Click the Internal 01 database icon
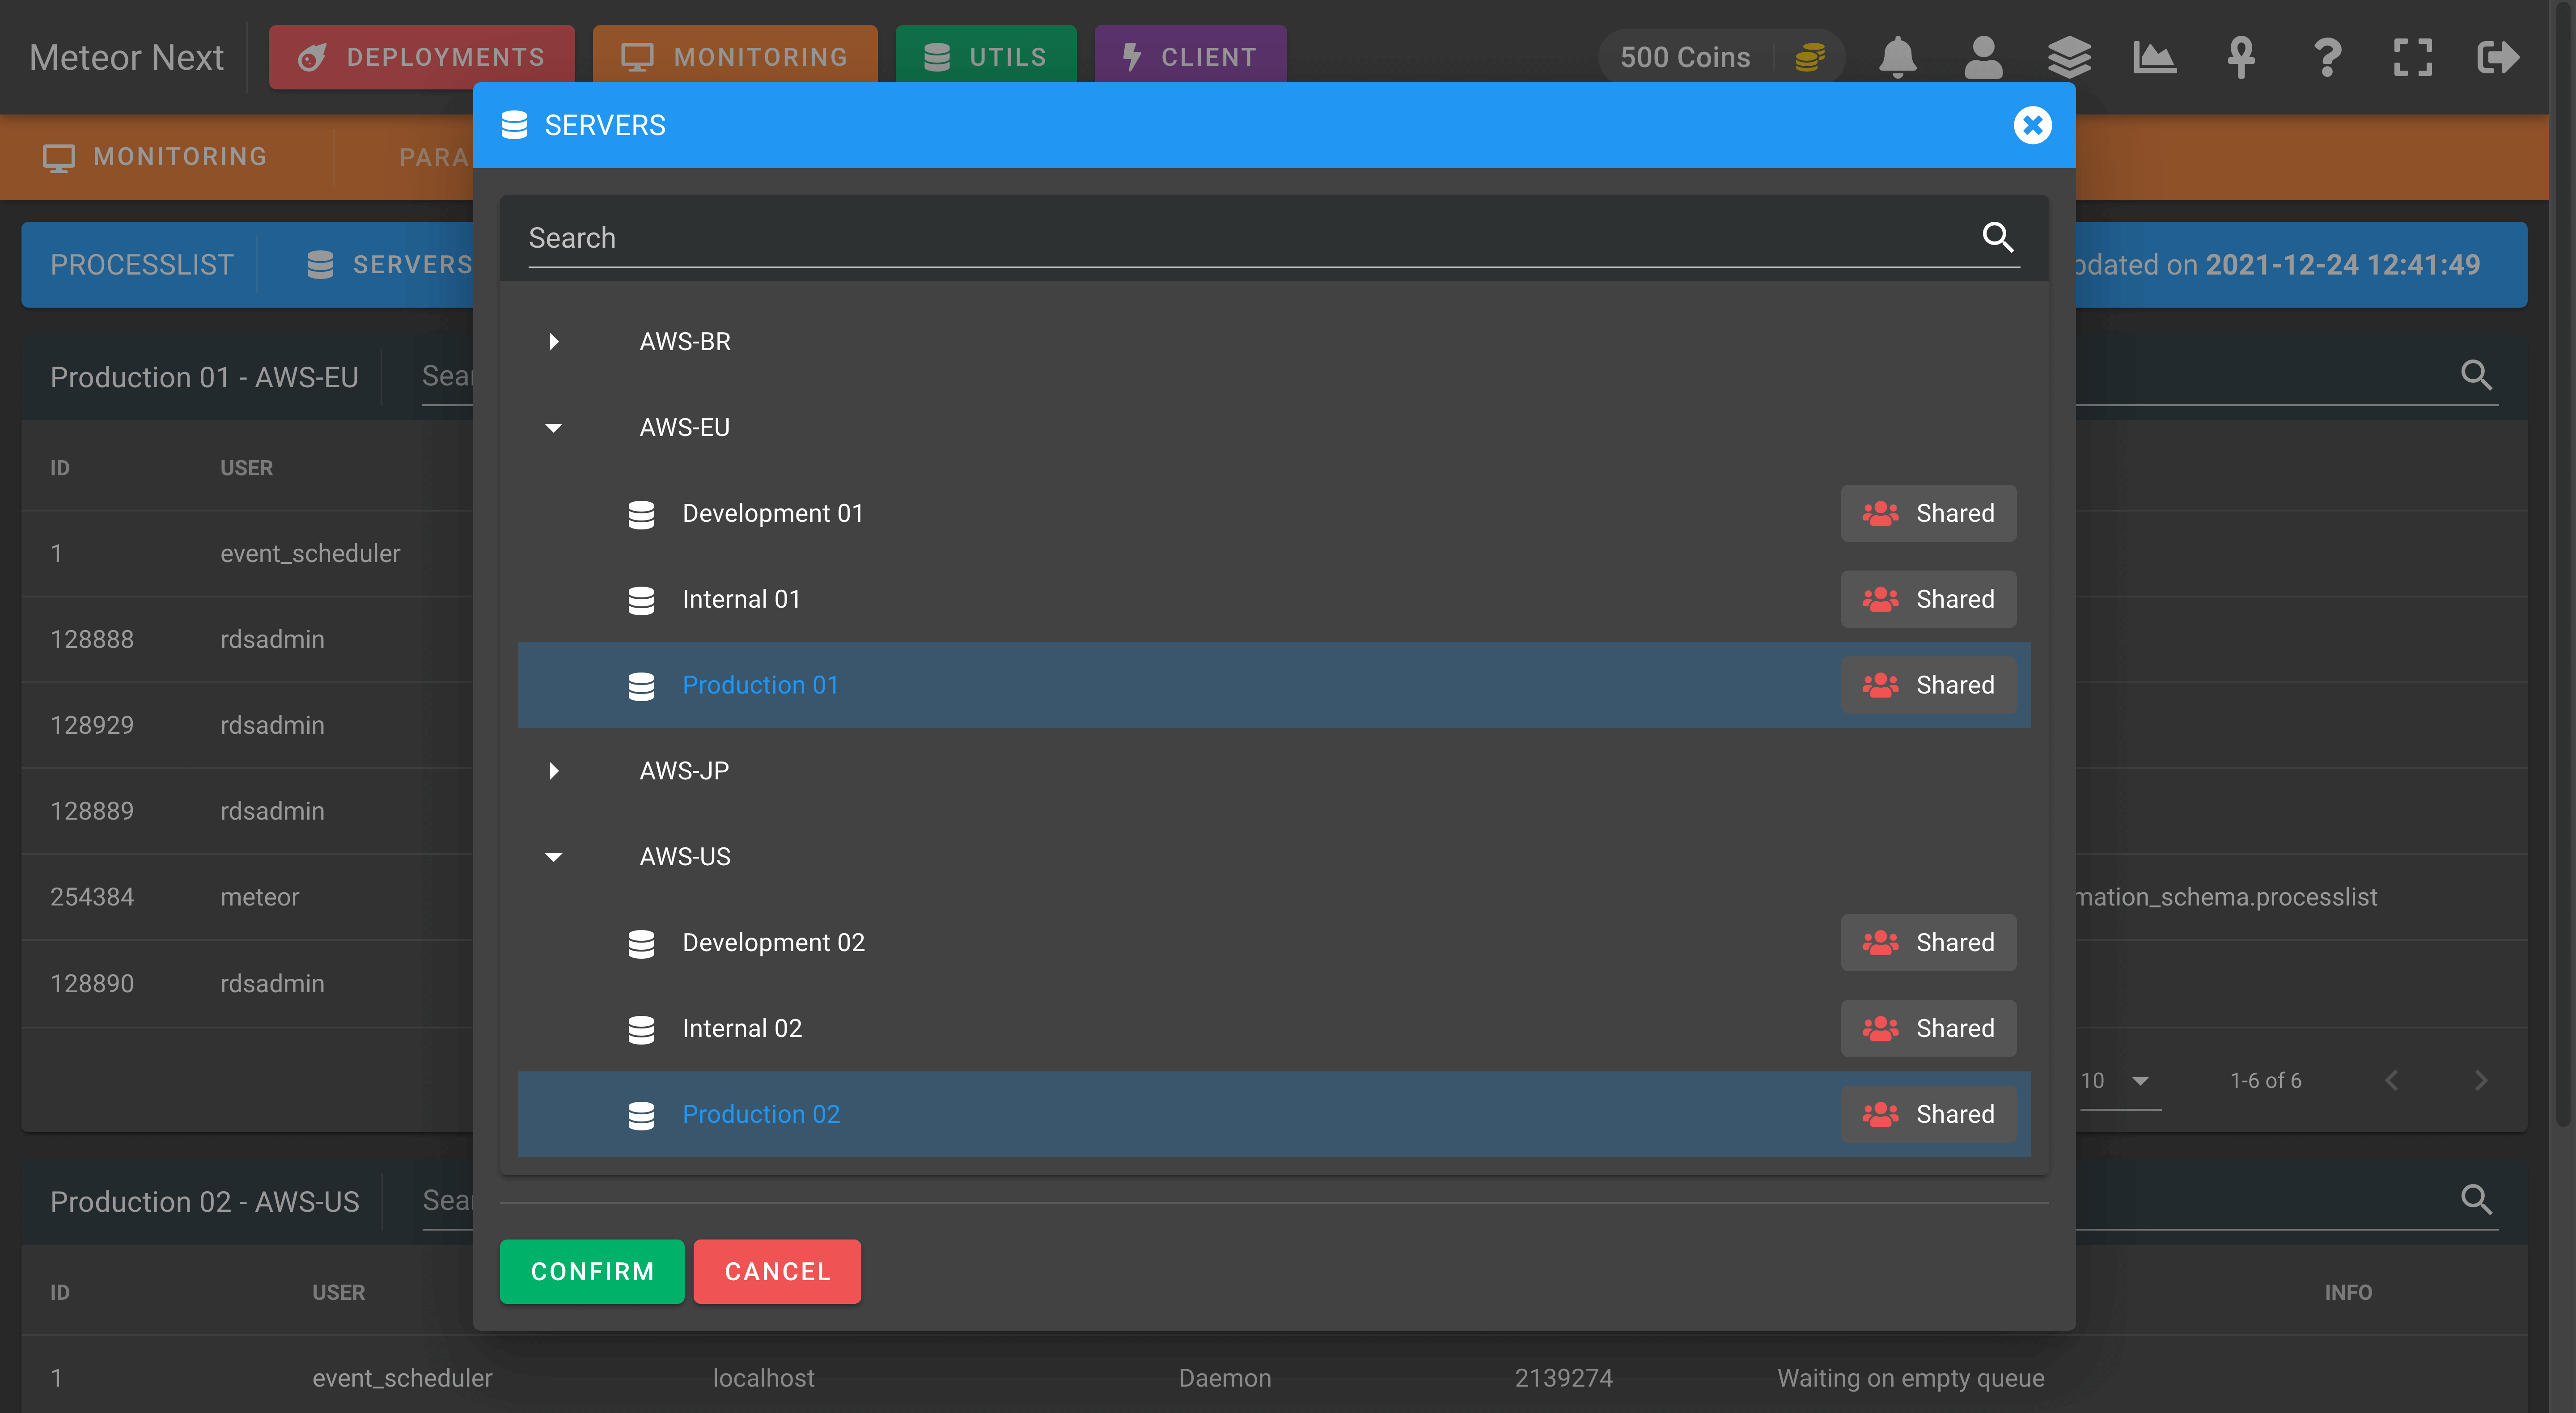 point(641,600)
